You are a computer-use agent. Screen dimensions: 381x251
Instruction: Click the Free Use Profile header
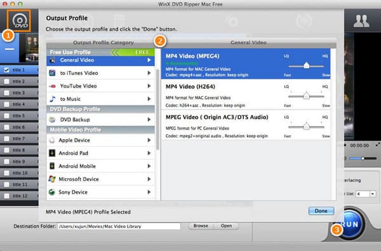(100, 52)
